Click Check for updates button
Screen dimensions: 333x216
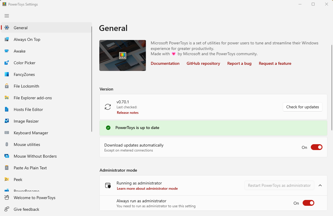point(302,107)
